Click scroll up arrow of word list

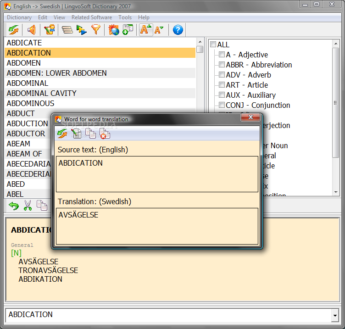coord(200,42)
